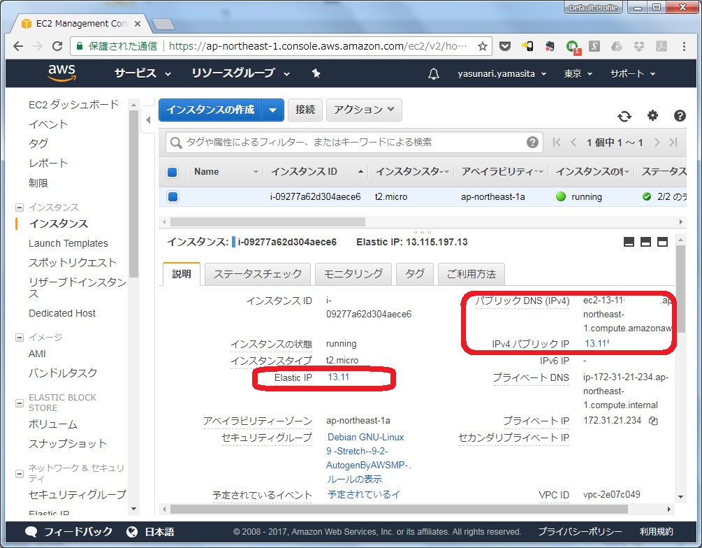Open the Debian GNU-Linux security group link
702x548 pixels.
pyautogui.click(x=368, y=452)
